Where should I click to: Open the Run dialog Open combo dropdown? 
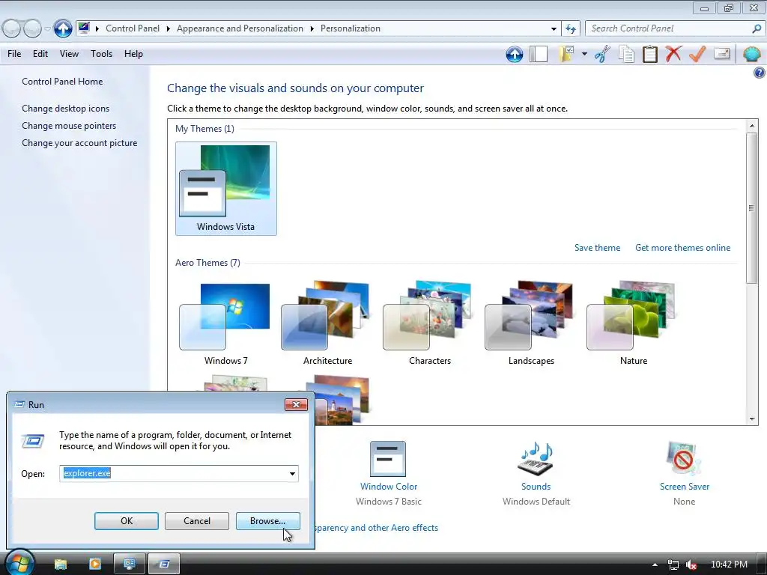pyautogui.click(x=292, y=473)
